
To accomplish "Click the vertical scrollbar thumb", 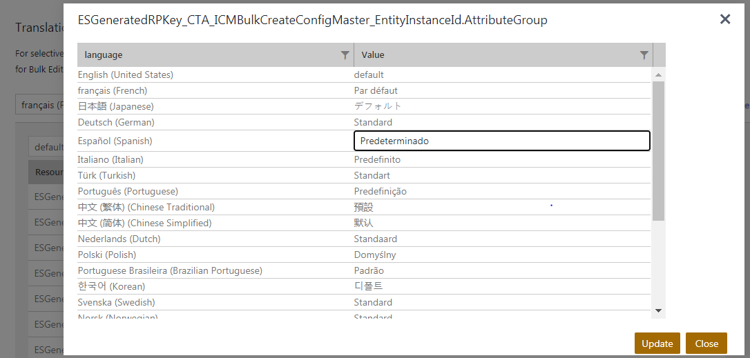I will (658, 150).
